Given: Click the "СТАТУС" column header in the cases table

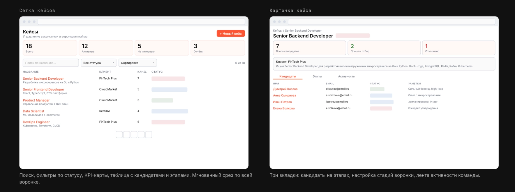Looking at the screenshot, I should coord(157,72).
